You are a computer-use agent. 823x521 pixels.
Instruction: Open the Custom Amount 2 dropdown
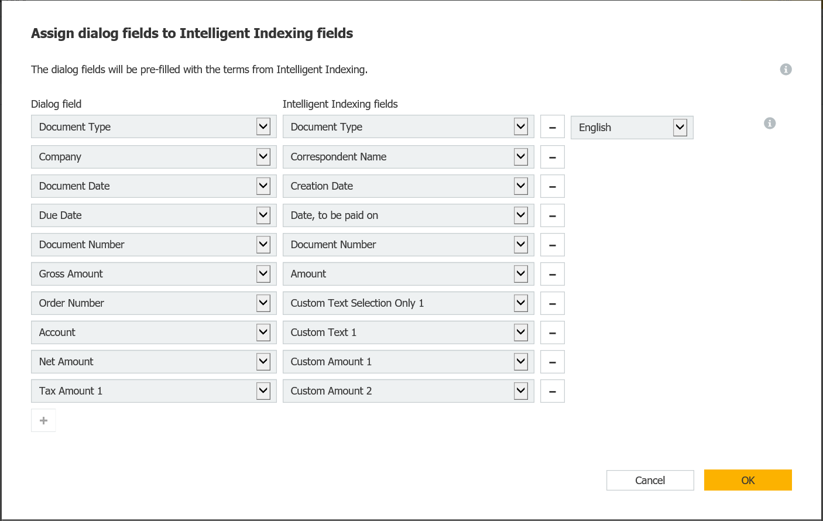(x=521, y=390)
